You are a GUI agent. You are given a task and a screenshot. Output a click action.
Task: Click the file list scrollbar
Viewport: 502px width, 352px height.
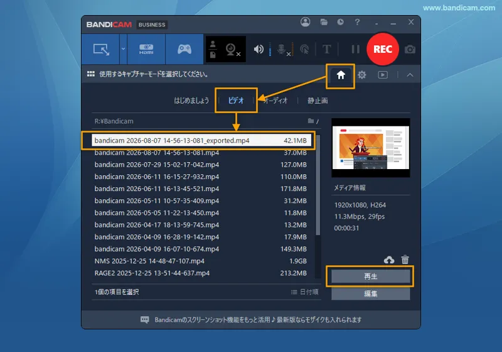coord(318,185)
